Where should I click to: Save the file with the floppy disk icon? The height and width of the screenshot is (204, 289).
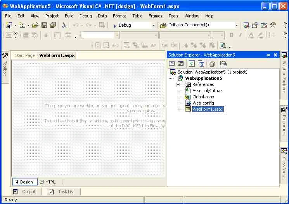pos(44,25)
